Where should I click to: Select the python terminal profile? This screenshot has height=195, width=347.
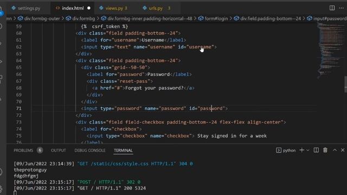tap(286, 151)
